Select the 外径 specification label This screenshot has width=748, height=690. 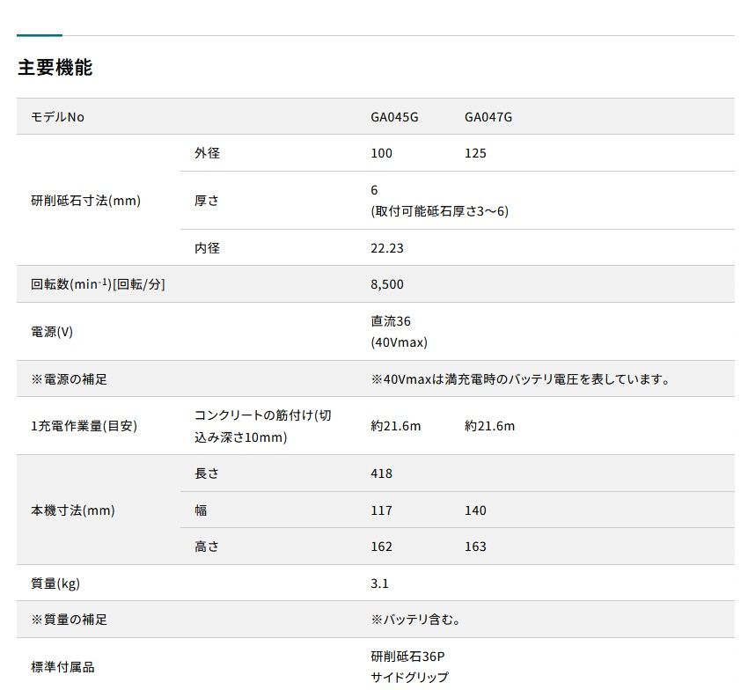tap(207, 153)
